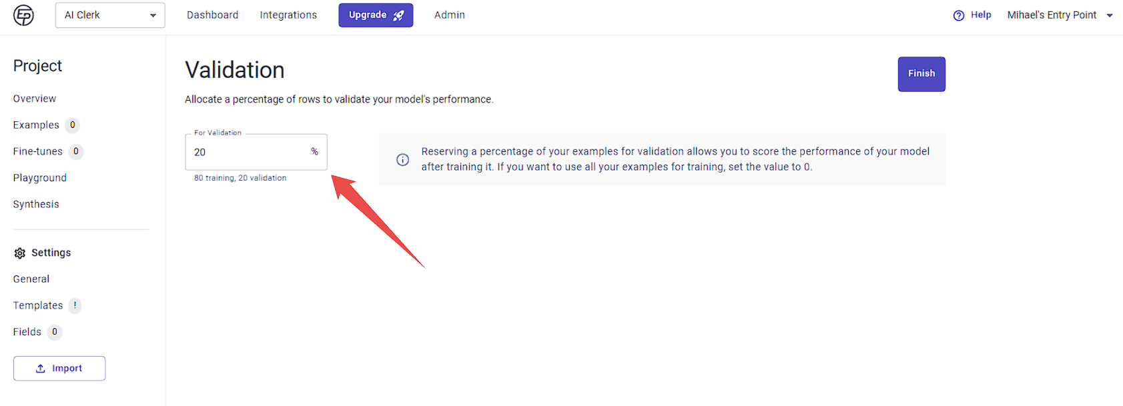Click the Import button

click(x=59, y=369)
